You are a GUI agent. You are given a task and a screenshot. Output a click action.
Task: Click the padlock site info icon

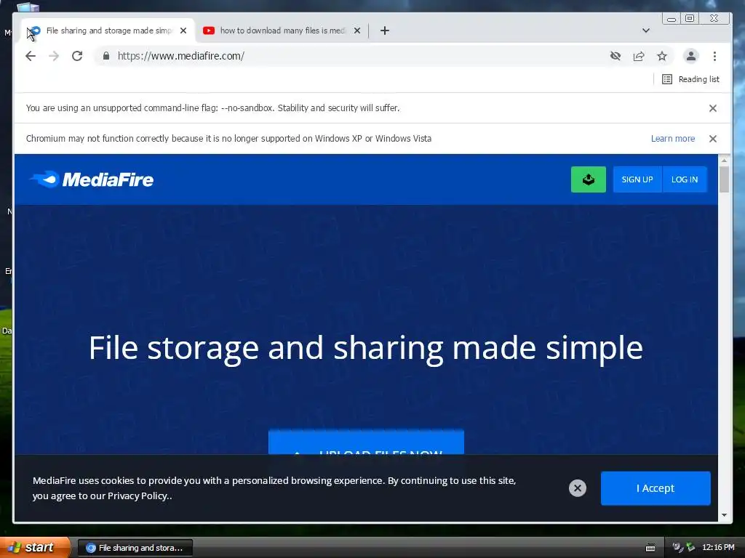click(106, 56)
